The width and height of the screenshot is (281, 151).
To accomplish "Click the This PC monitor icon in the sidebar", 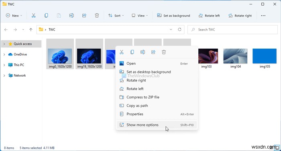I will pyautogui.click(x=10, y=65).
